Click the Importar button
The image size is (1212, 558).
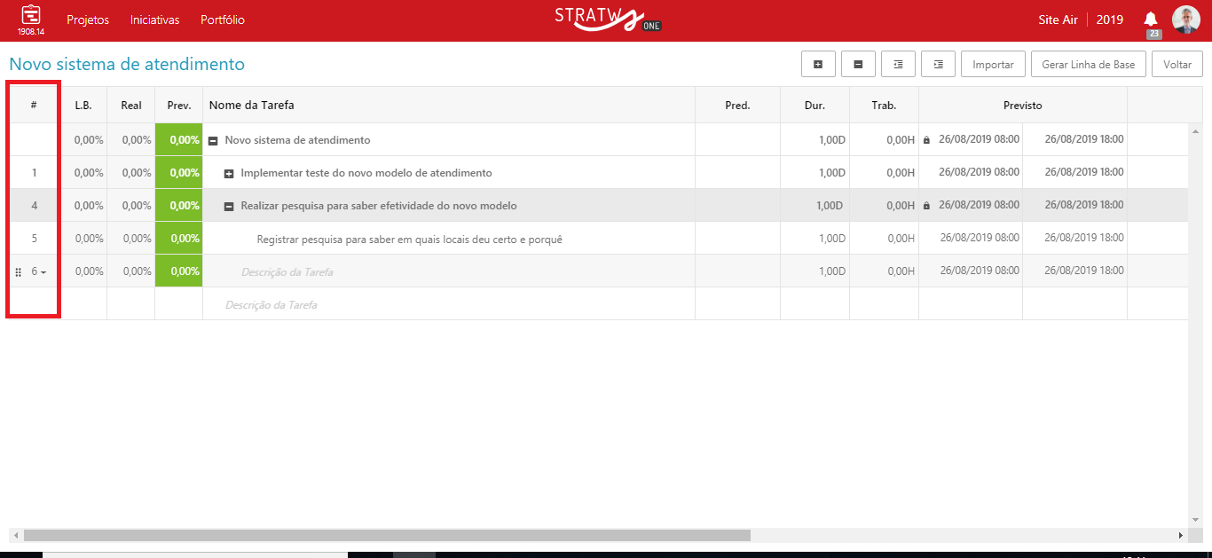pos(993,65)
